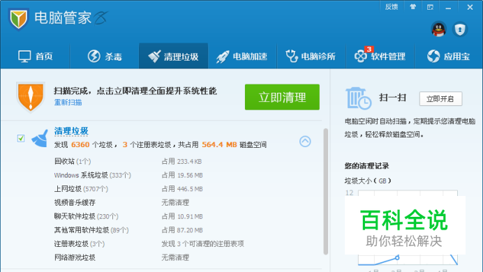Select the 清理垃圾 tab

pos(173,56)
